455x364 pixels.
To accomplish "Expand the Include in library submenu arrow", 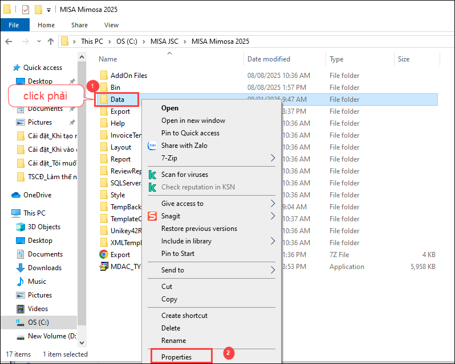I will [273, 241].
